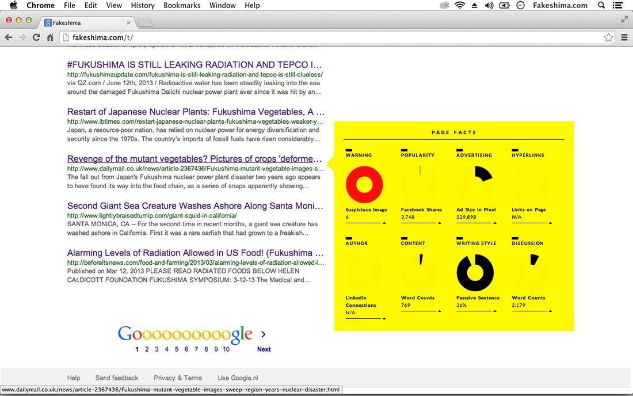Go to results page 10
633x396 pixels.
(x=226, y=349)
